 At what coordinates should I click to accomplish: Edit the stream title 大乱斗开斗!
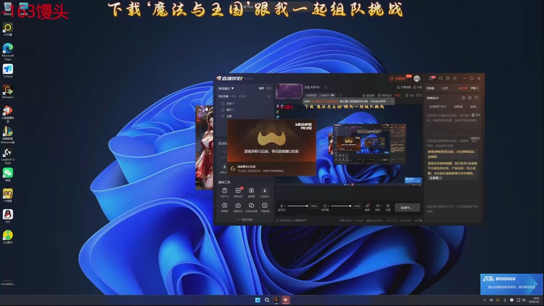312,87
